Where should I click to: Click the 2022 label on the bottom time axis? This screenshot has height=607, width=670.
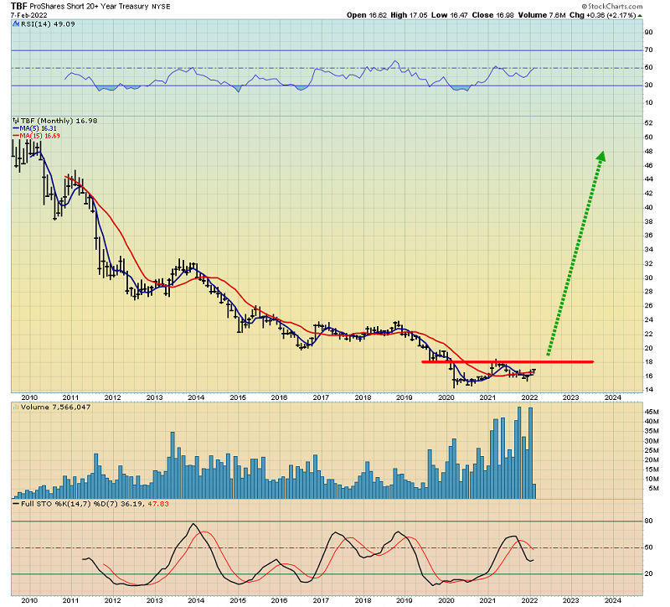click(529, 599)
